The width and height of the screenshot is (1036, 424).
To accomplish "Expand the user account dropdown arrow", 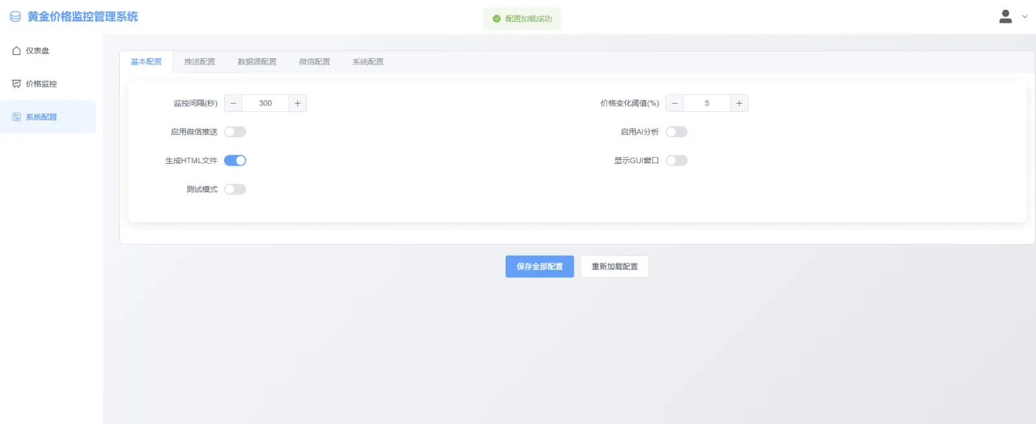I will click(1025, 17).
